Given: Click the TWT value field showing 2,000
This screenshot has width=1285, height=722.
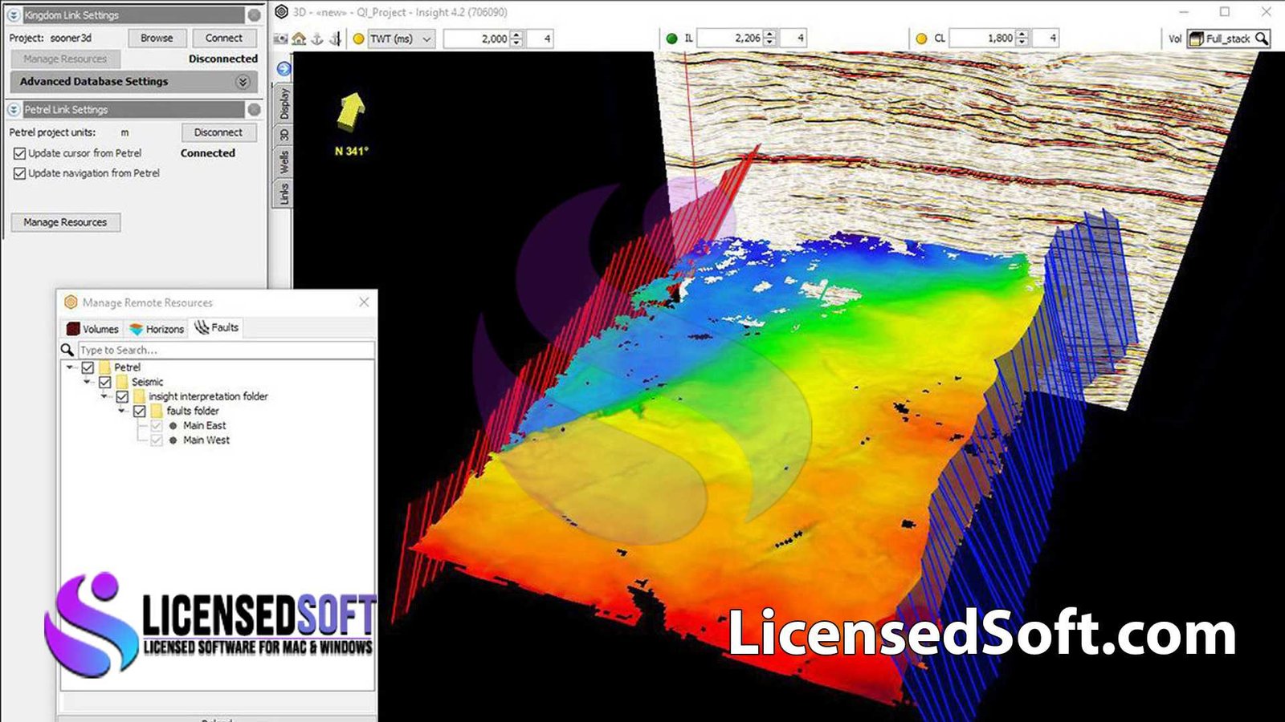Looking at the screenshot, I should point(478,39).
